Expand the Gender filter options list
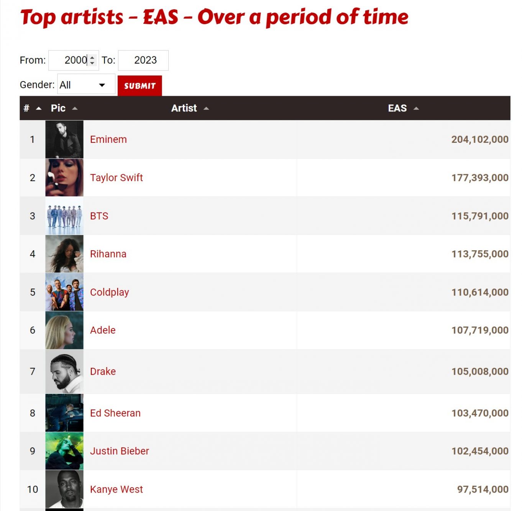The width and height of the screenshot is (522, 511). click(x=86, y=84)
